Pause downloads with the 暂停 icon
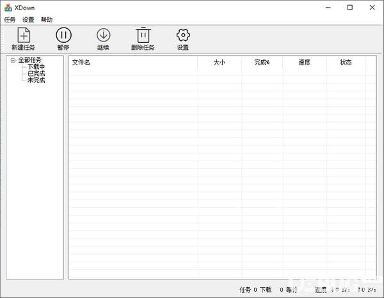This screenshot has width=384, height=298. [x=63, y=35]
